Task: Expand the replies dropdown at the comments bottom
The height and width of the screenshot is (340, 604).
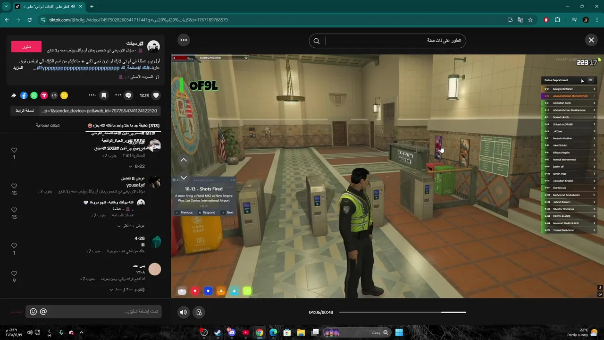Action: point(127,289)
